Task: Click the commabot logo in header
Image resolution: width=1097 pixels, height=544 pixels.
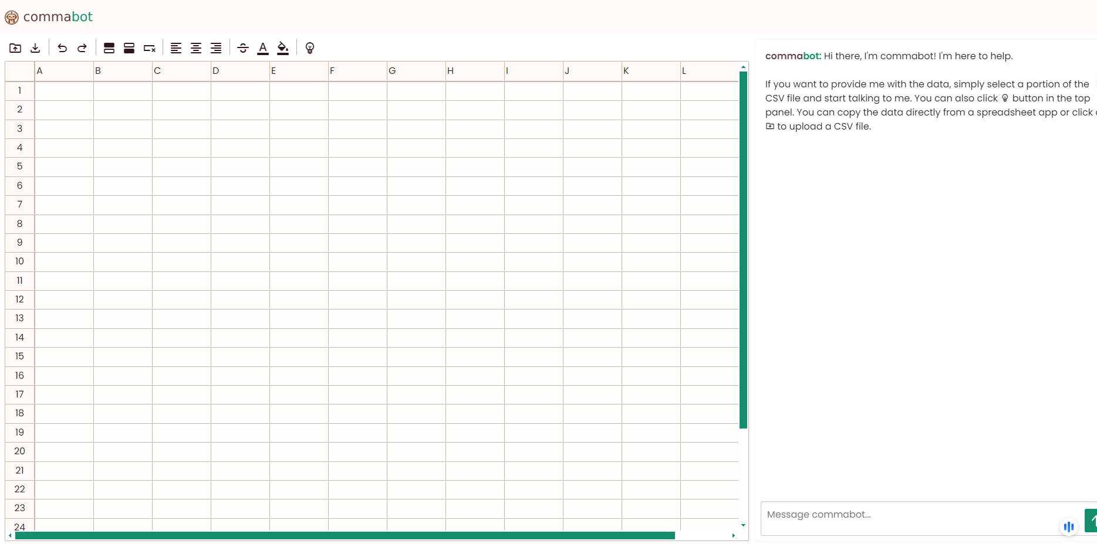Action: pos(49,17)
